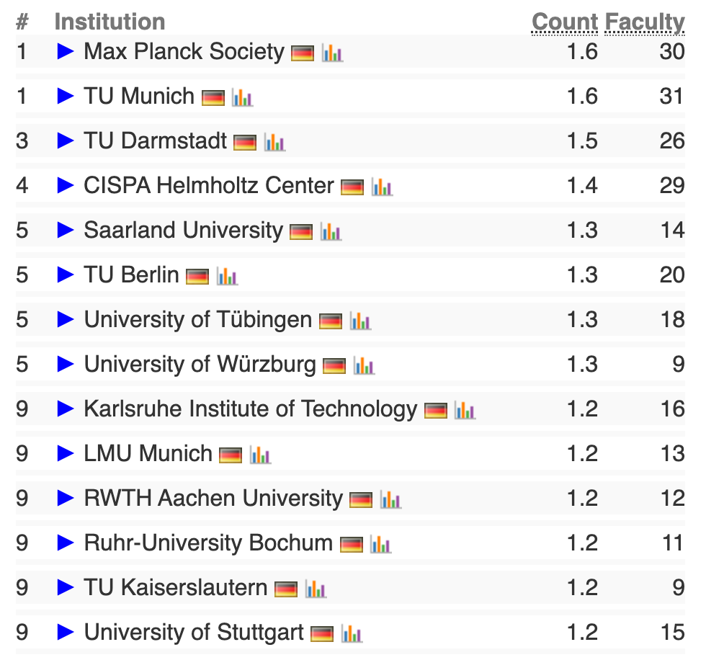Click the Germany flag beside University of Tübingen
The image size is (706, 660).
tap(331, 320)
